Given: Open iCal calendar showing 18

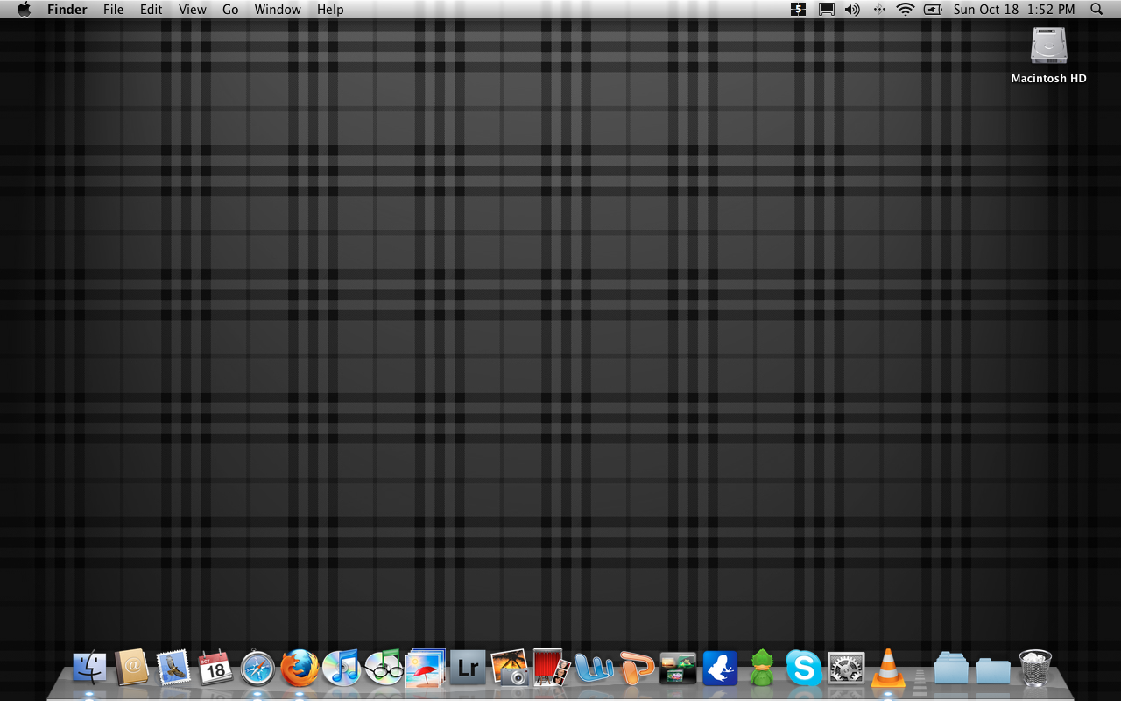Looking at the screenshot, I should (x=215, y=668).
